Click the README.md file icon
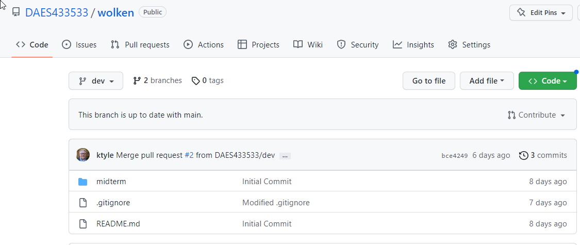 [83, 223]
